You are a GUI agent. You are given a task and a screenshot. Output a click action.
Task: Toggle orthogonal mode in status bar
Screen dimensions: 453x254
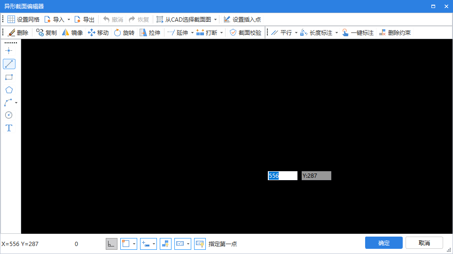111,244
